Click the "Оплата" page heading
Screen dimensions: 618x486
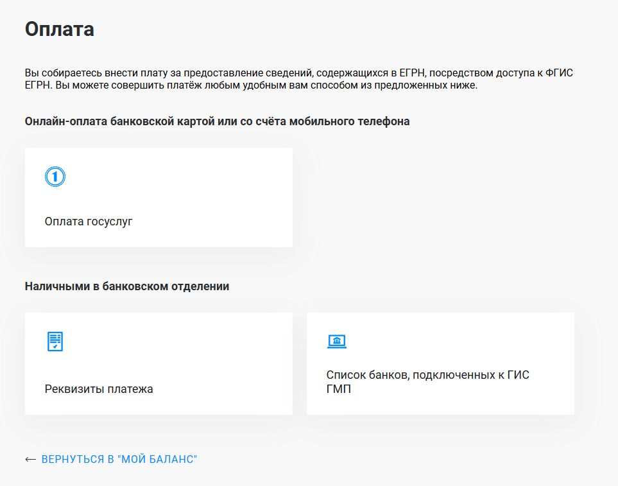click(x=60, y=29)
